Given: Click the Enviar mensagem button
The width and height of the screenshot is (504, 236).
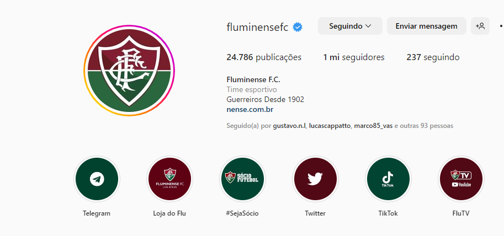Looking at the screenshot, I should [x=427, y=26].
